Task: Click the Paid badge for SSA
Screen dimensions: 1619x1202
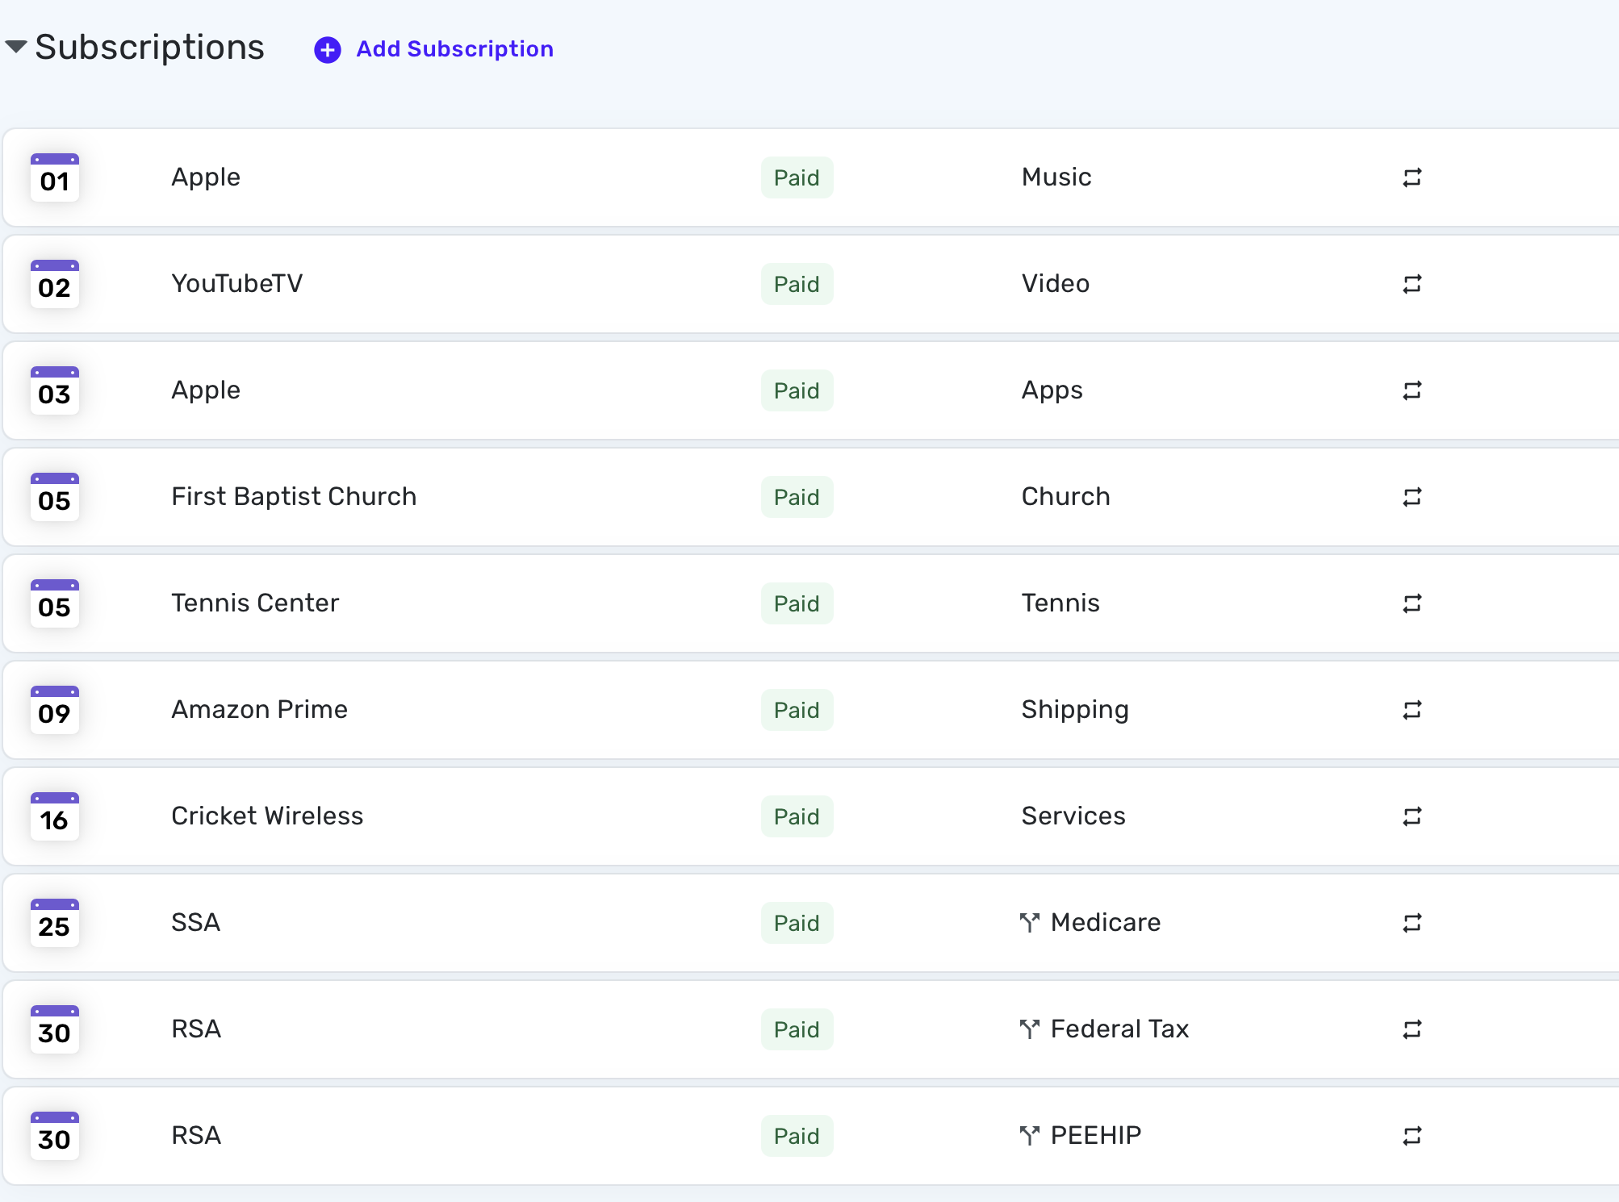Action: [797, 923]
